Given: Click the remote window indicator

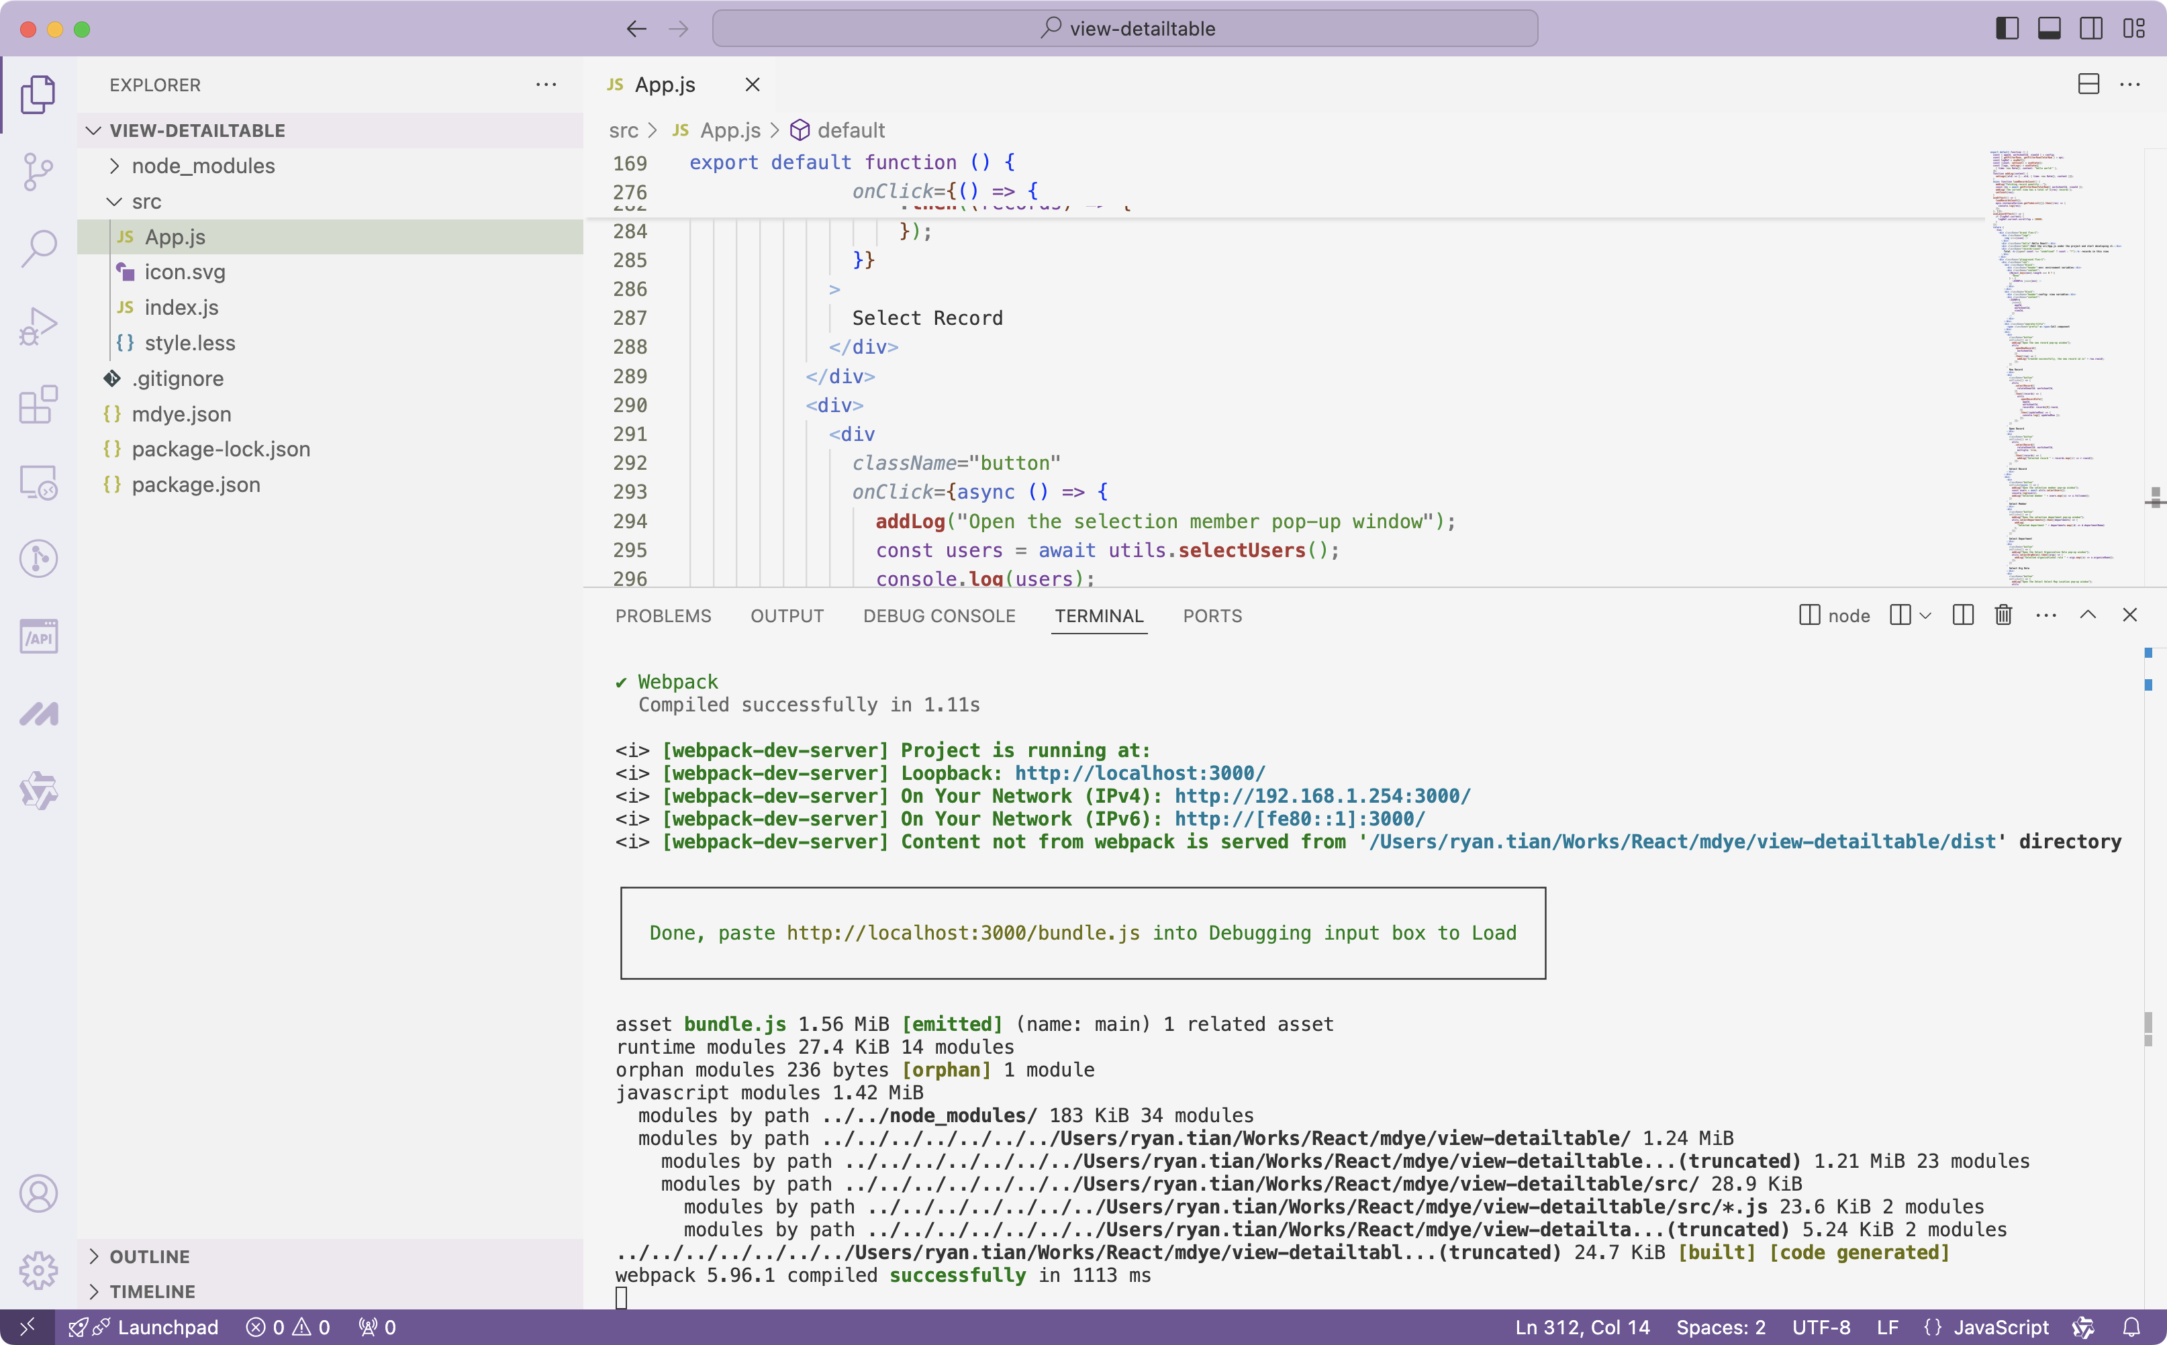Looking at the screenshot, I should pos(27,1327).
